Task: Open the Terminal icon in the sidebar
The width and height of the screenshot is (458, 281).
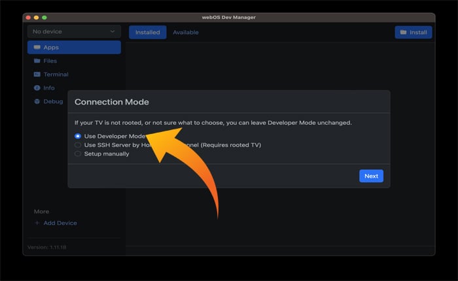Action: [x=37, y=74]
